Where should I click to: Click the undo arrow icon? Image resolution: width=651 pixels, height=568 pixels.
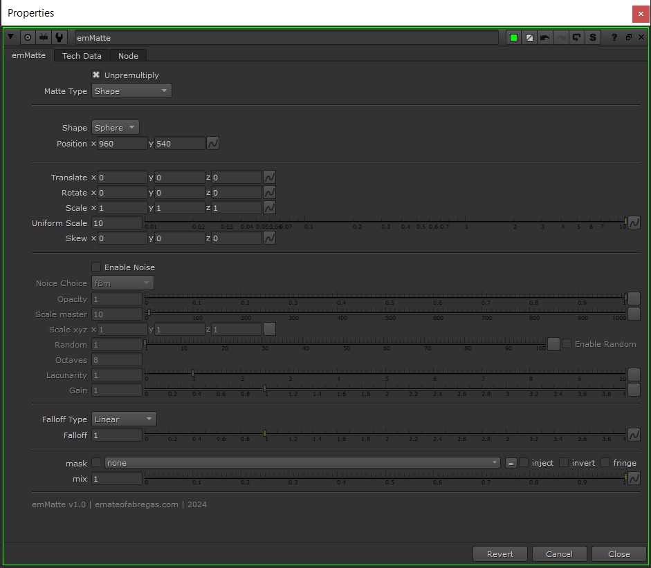coord(545,37)
